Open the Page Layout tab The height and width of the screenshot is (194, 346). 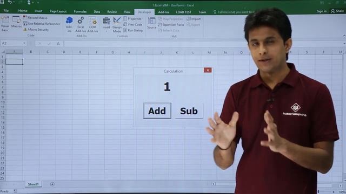tap(58, 11)
